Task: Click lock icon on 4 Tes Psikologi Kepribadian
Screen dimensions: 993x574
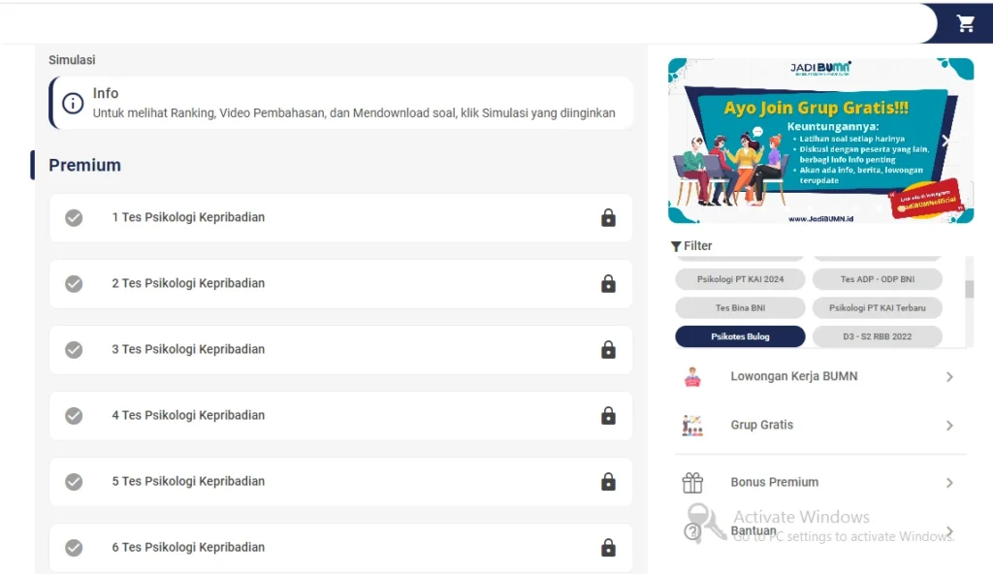Action: (x=608, y=415)
